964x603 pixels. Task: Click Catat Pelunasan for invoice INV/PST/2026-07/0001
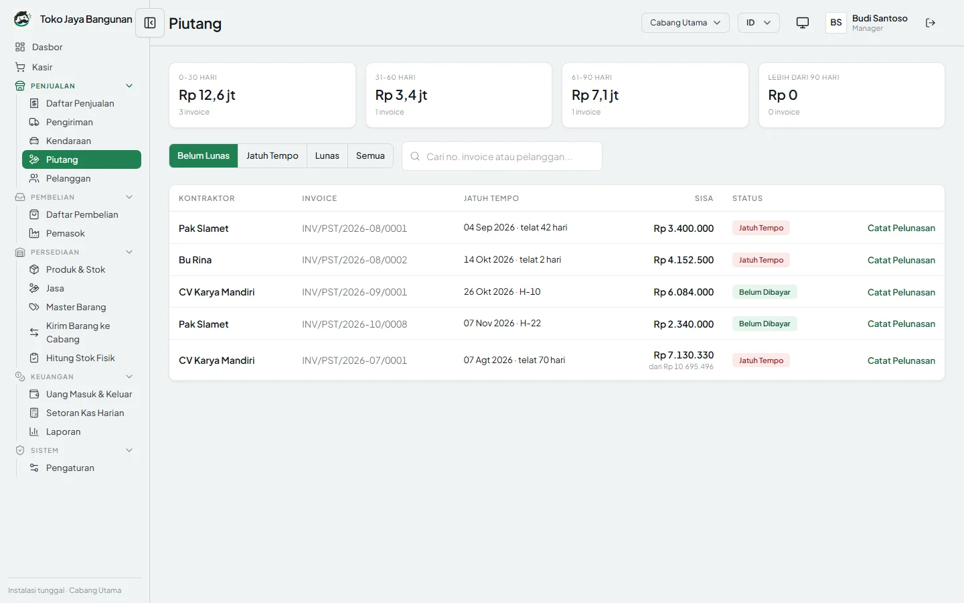tap(901, 360)
